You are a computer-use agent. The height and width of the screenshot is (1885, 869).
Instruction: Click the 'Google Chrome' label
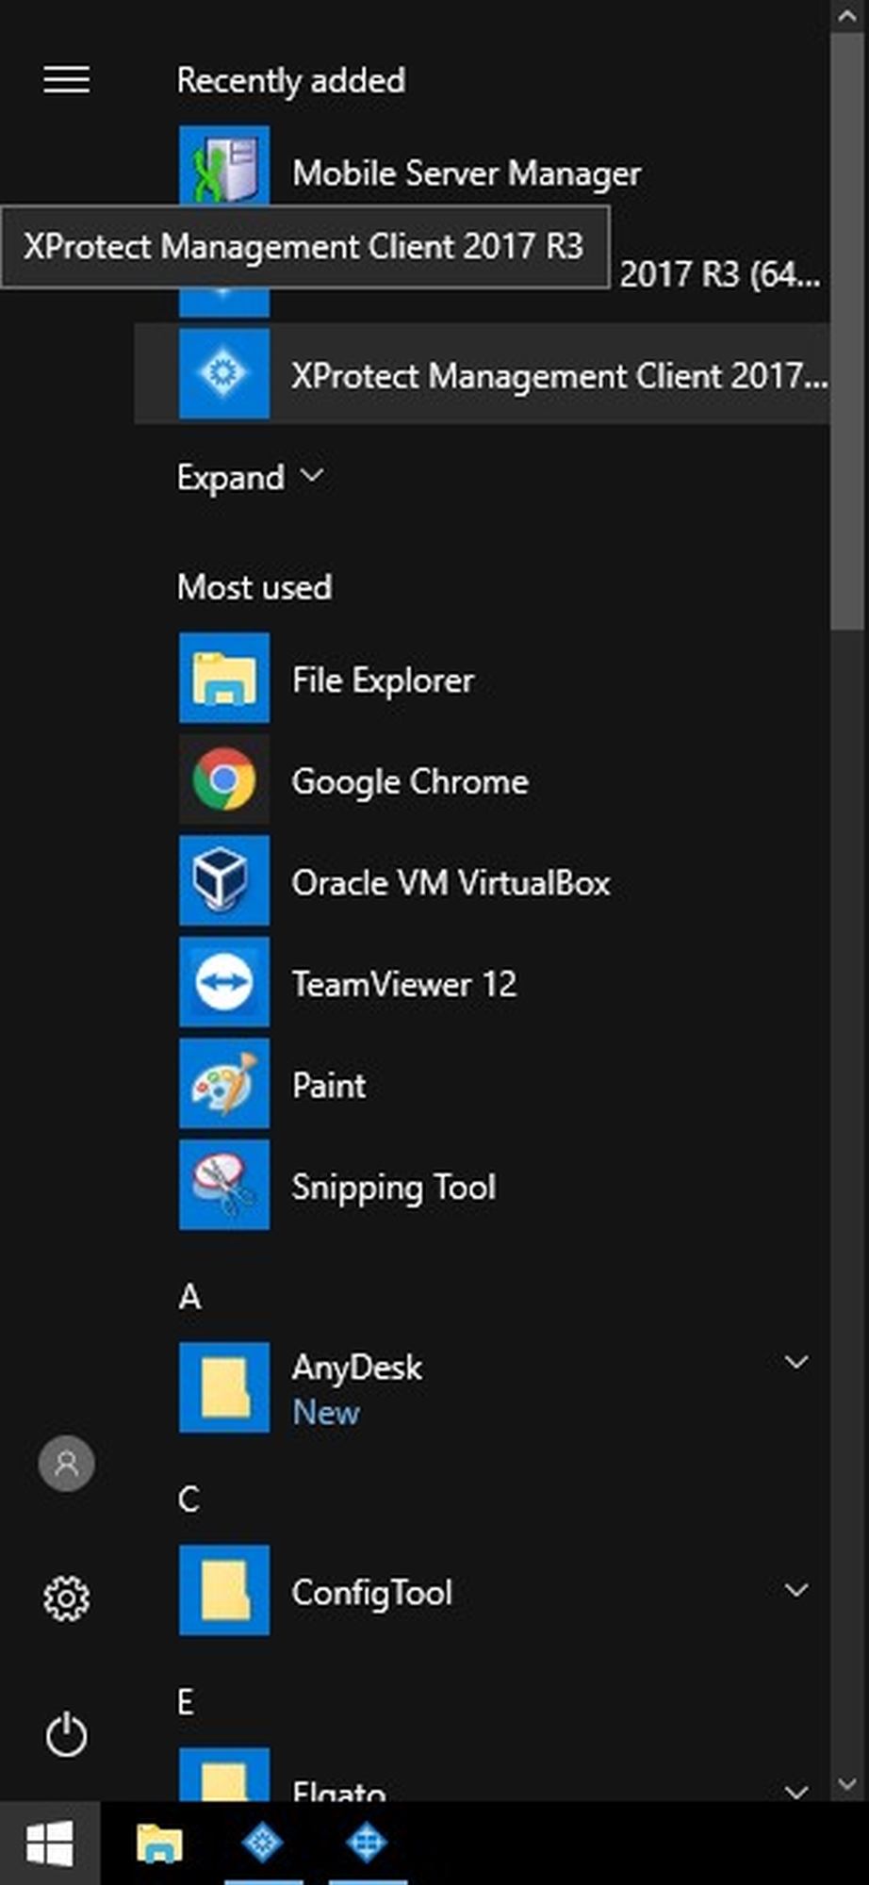click(410, 781)
